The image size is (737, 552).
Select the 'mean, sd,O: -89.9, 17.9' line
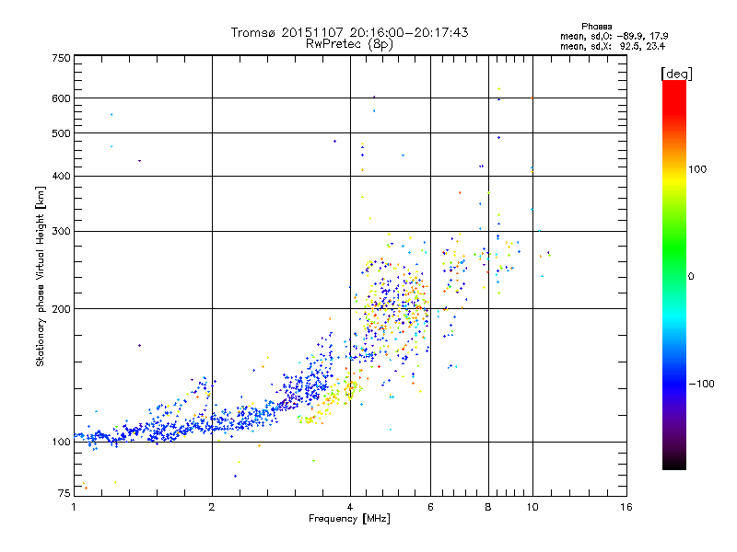coord(614,36)
